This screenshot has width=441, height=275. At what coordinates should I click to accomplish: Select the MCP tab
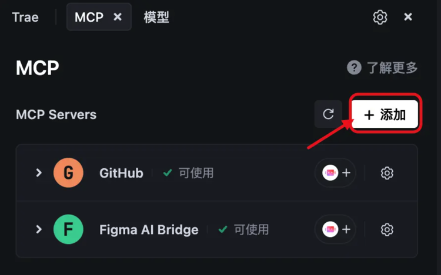tap(89, 18)
